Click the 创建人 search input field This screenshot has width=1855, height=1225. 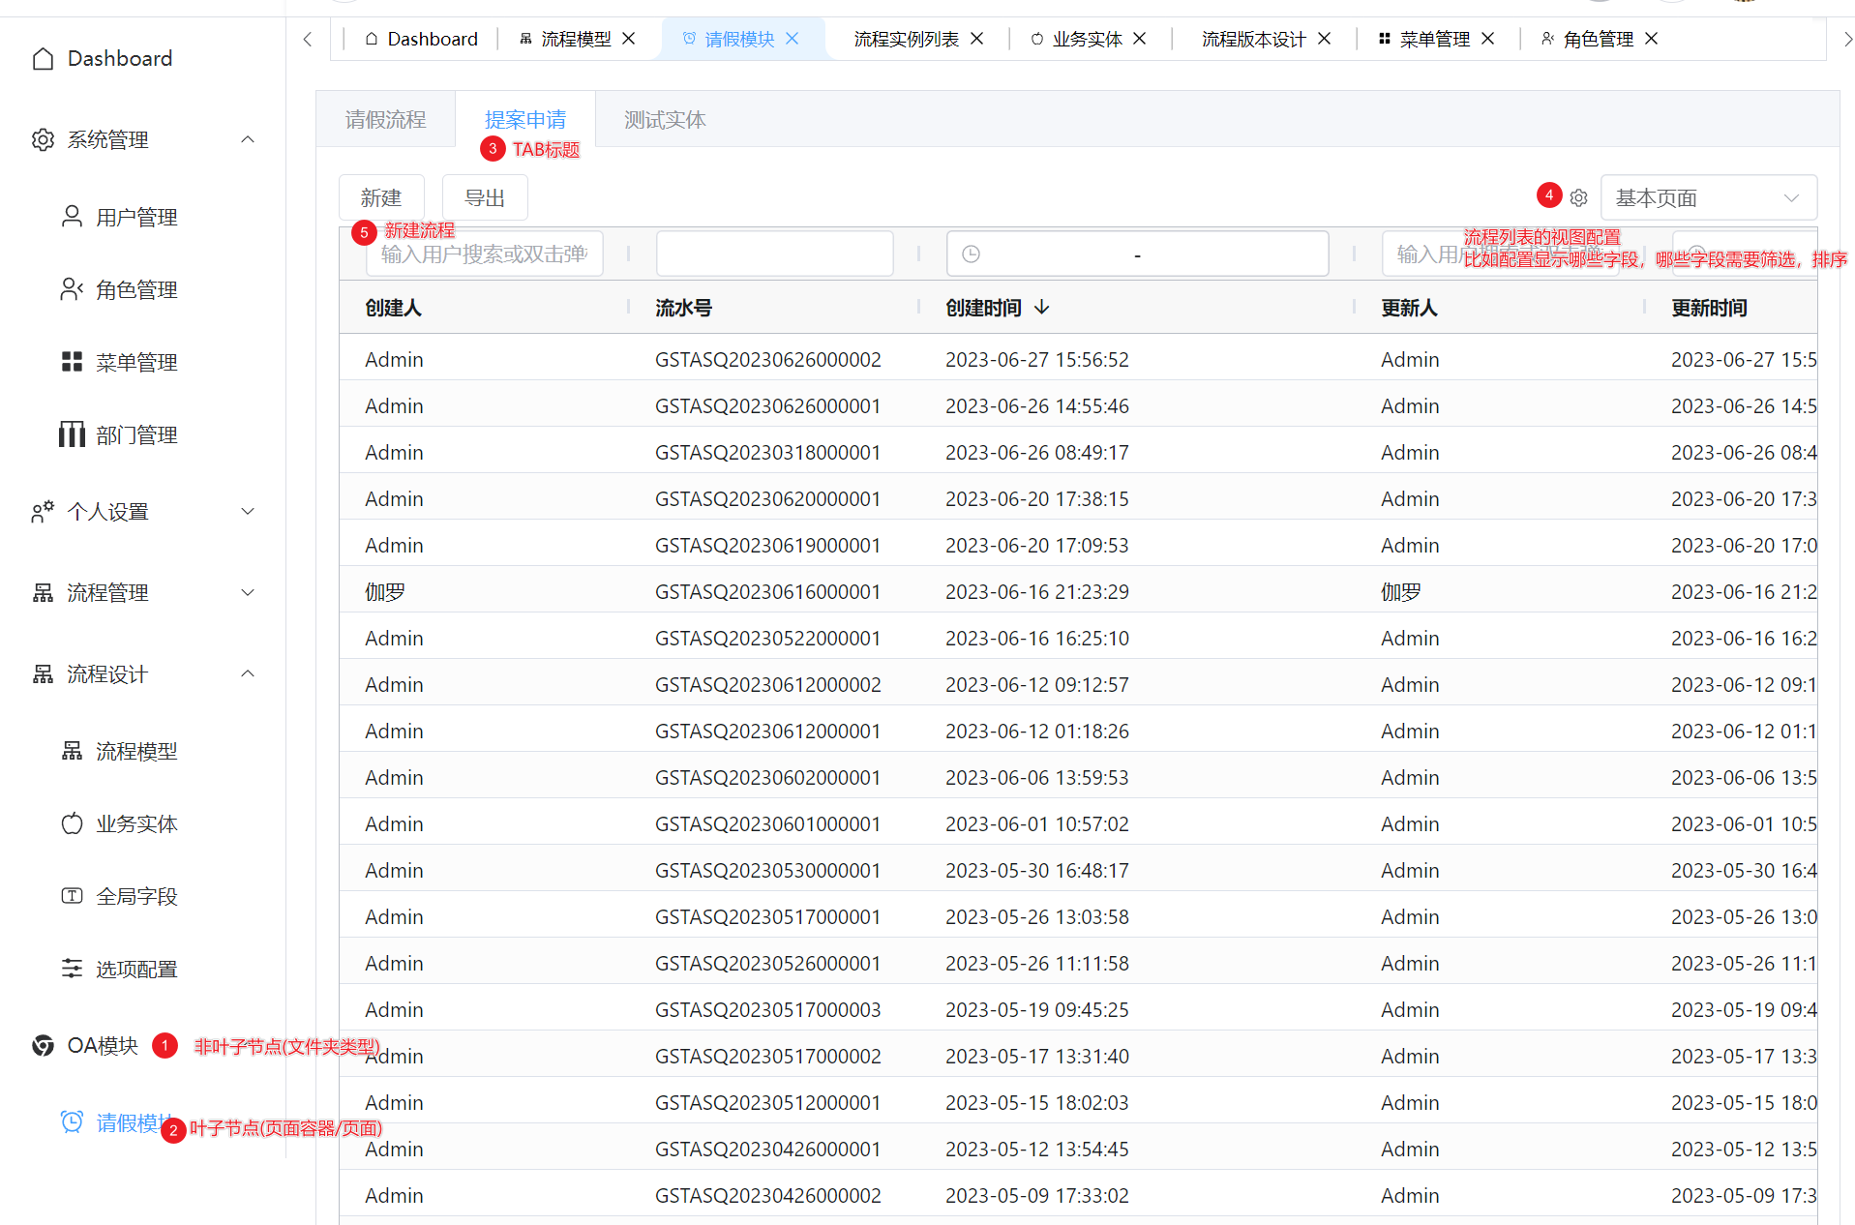click(x=485, y=254)
